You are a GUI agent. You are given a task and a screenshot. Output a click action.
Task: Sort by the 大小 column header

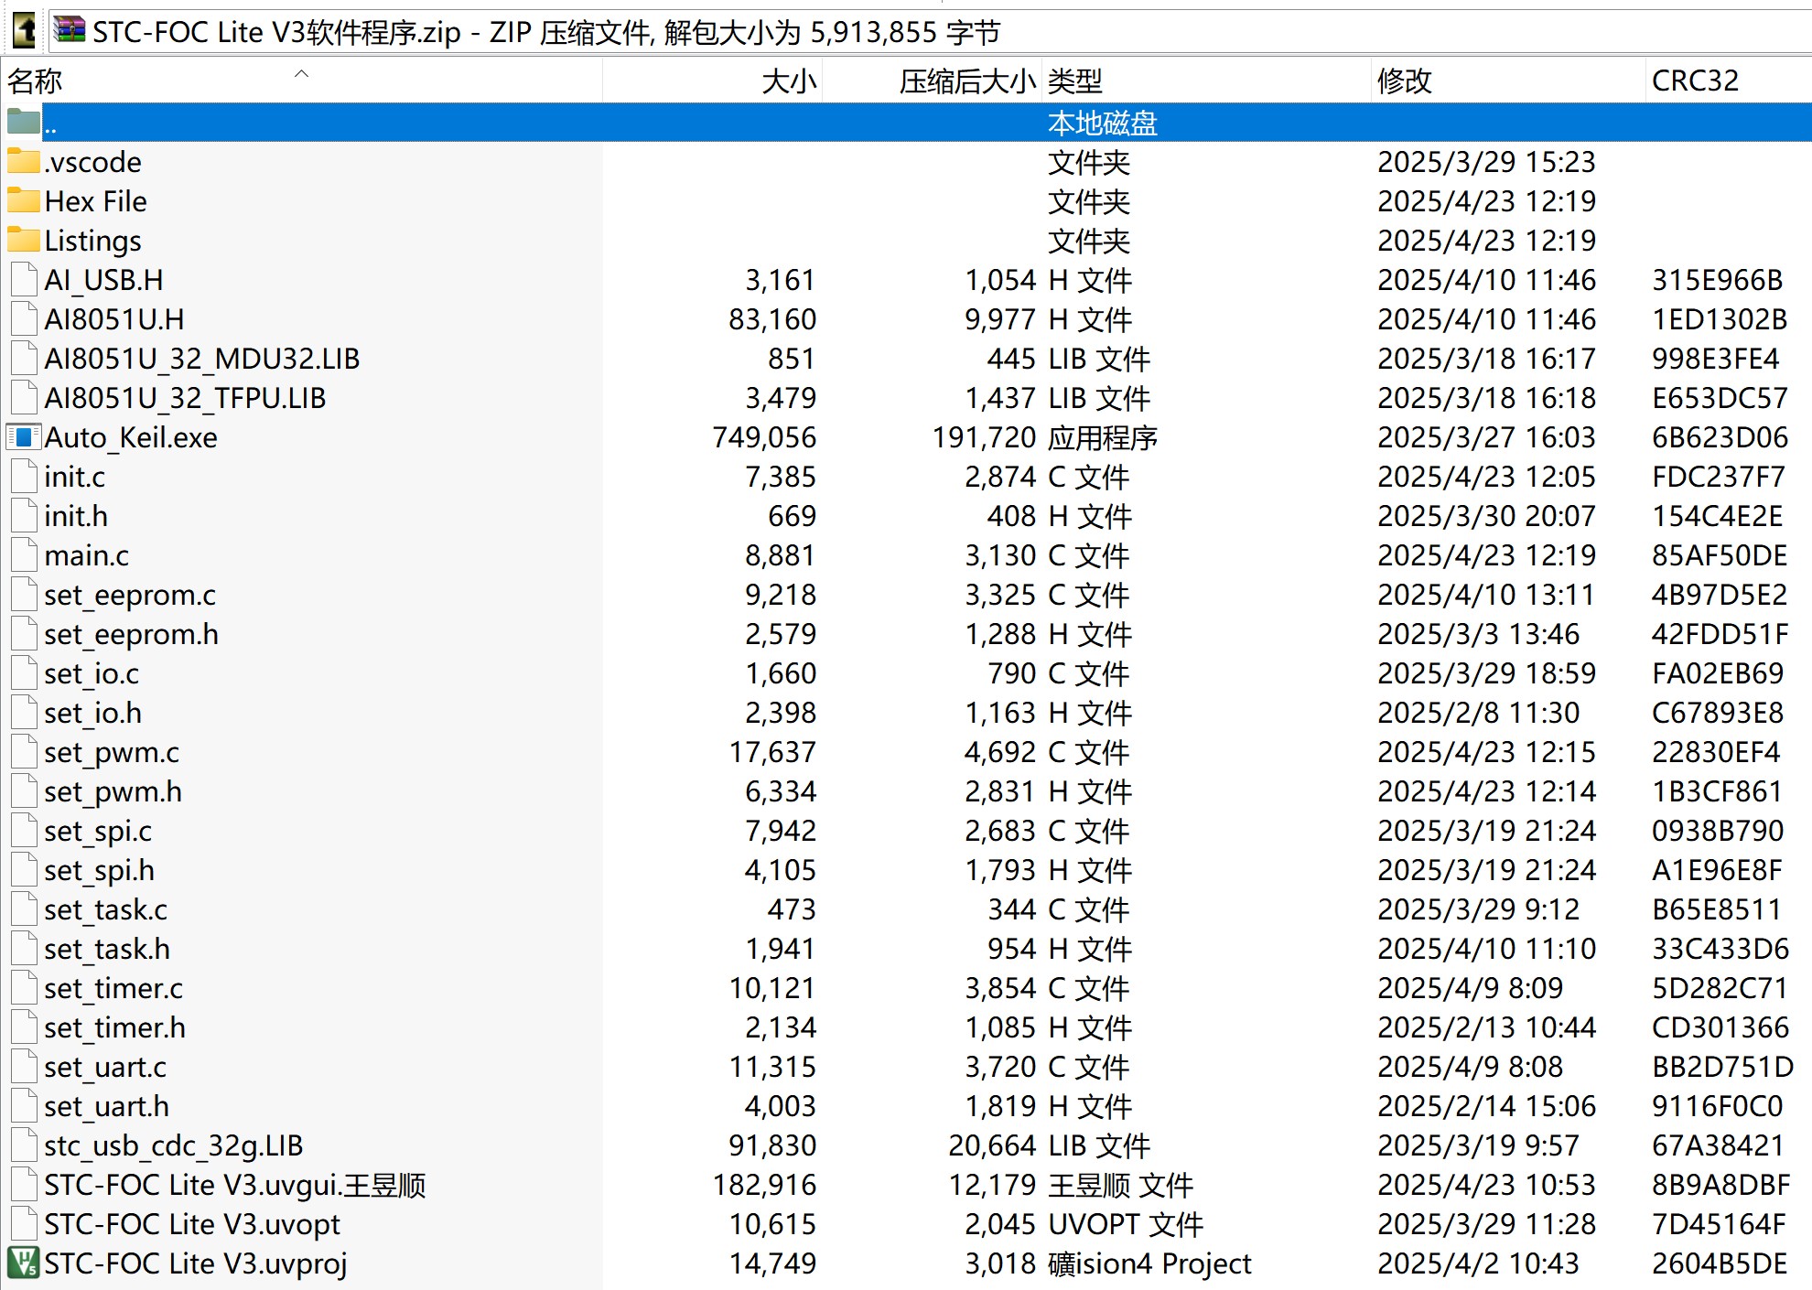pyautogui.click(x=712, y=81)
